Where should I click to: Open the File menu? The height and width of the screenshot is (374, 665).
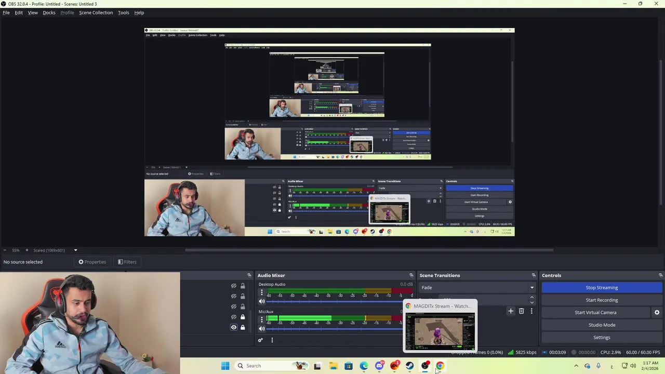point(6,12)
